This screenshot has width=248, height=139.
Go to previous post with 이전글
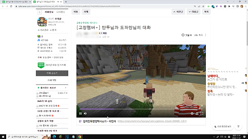tap(178, 12)
